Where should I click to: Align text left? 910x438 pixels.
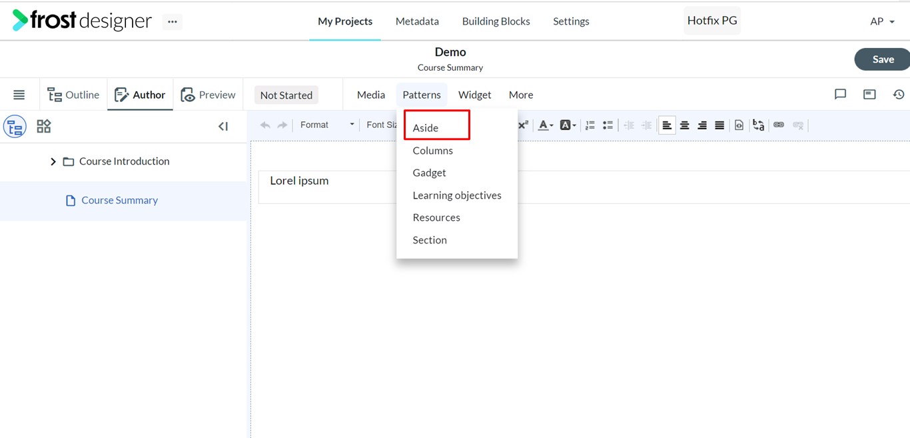point(667,125)
